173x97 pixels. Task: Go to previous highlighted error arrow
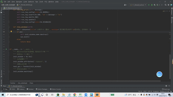coord(167,11)
